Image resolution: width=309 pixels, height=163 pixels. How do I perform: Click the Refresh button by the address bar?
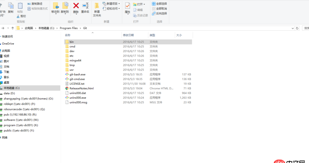(x=297, y=28)
